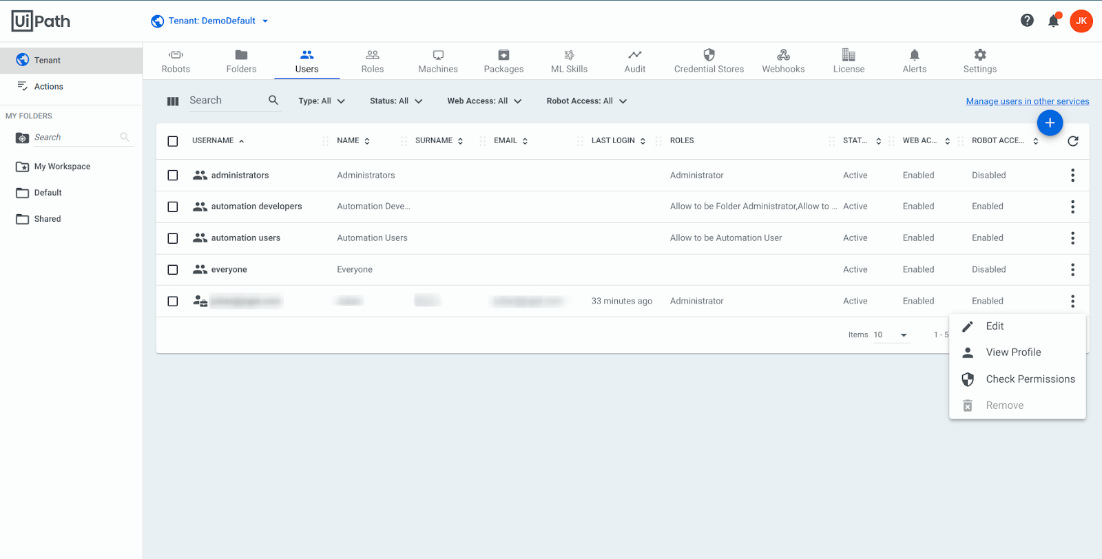
Task: Click the Actions checklist icon in sidebar
Action: 23,86
